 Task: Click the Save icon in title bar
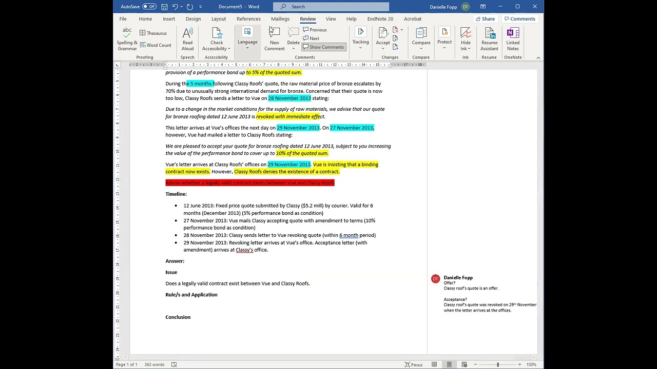(164, 7)
